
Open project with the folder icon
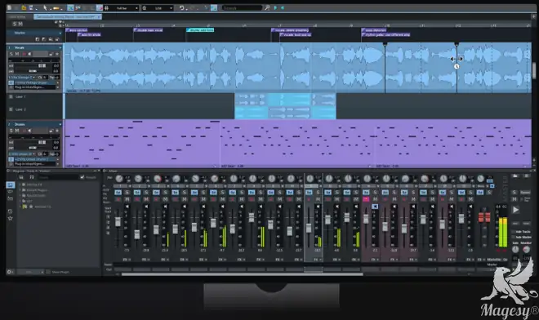click(x=24, y=7)
